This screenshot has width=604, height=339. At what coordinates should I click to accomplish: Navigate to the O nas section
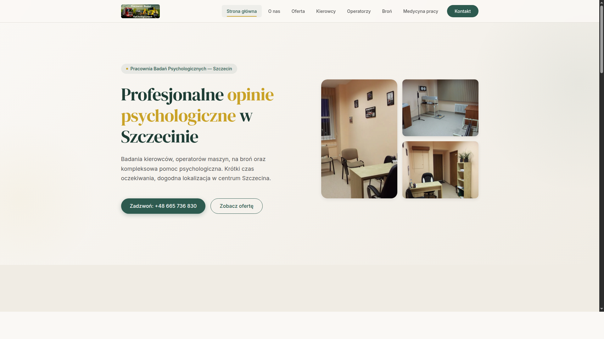pos(274,11)
